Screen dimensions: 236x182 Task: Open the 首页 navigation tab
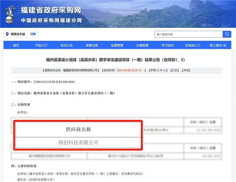tap(16, 45)
